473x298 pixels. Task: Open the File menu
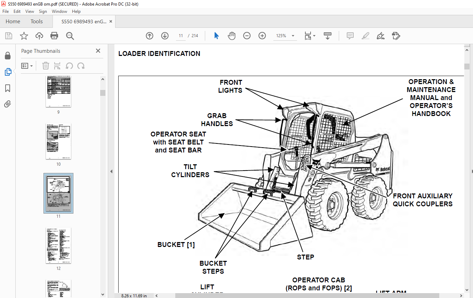coord(6,11)
